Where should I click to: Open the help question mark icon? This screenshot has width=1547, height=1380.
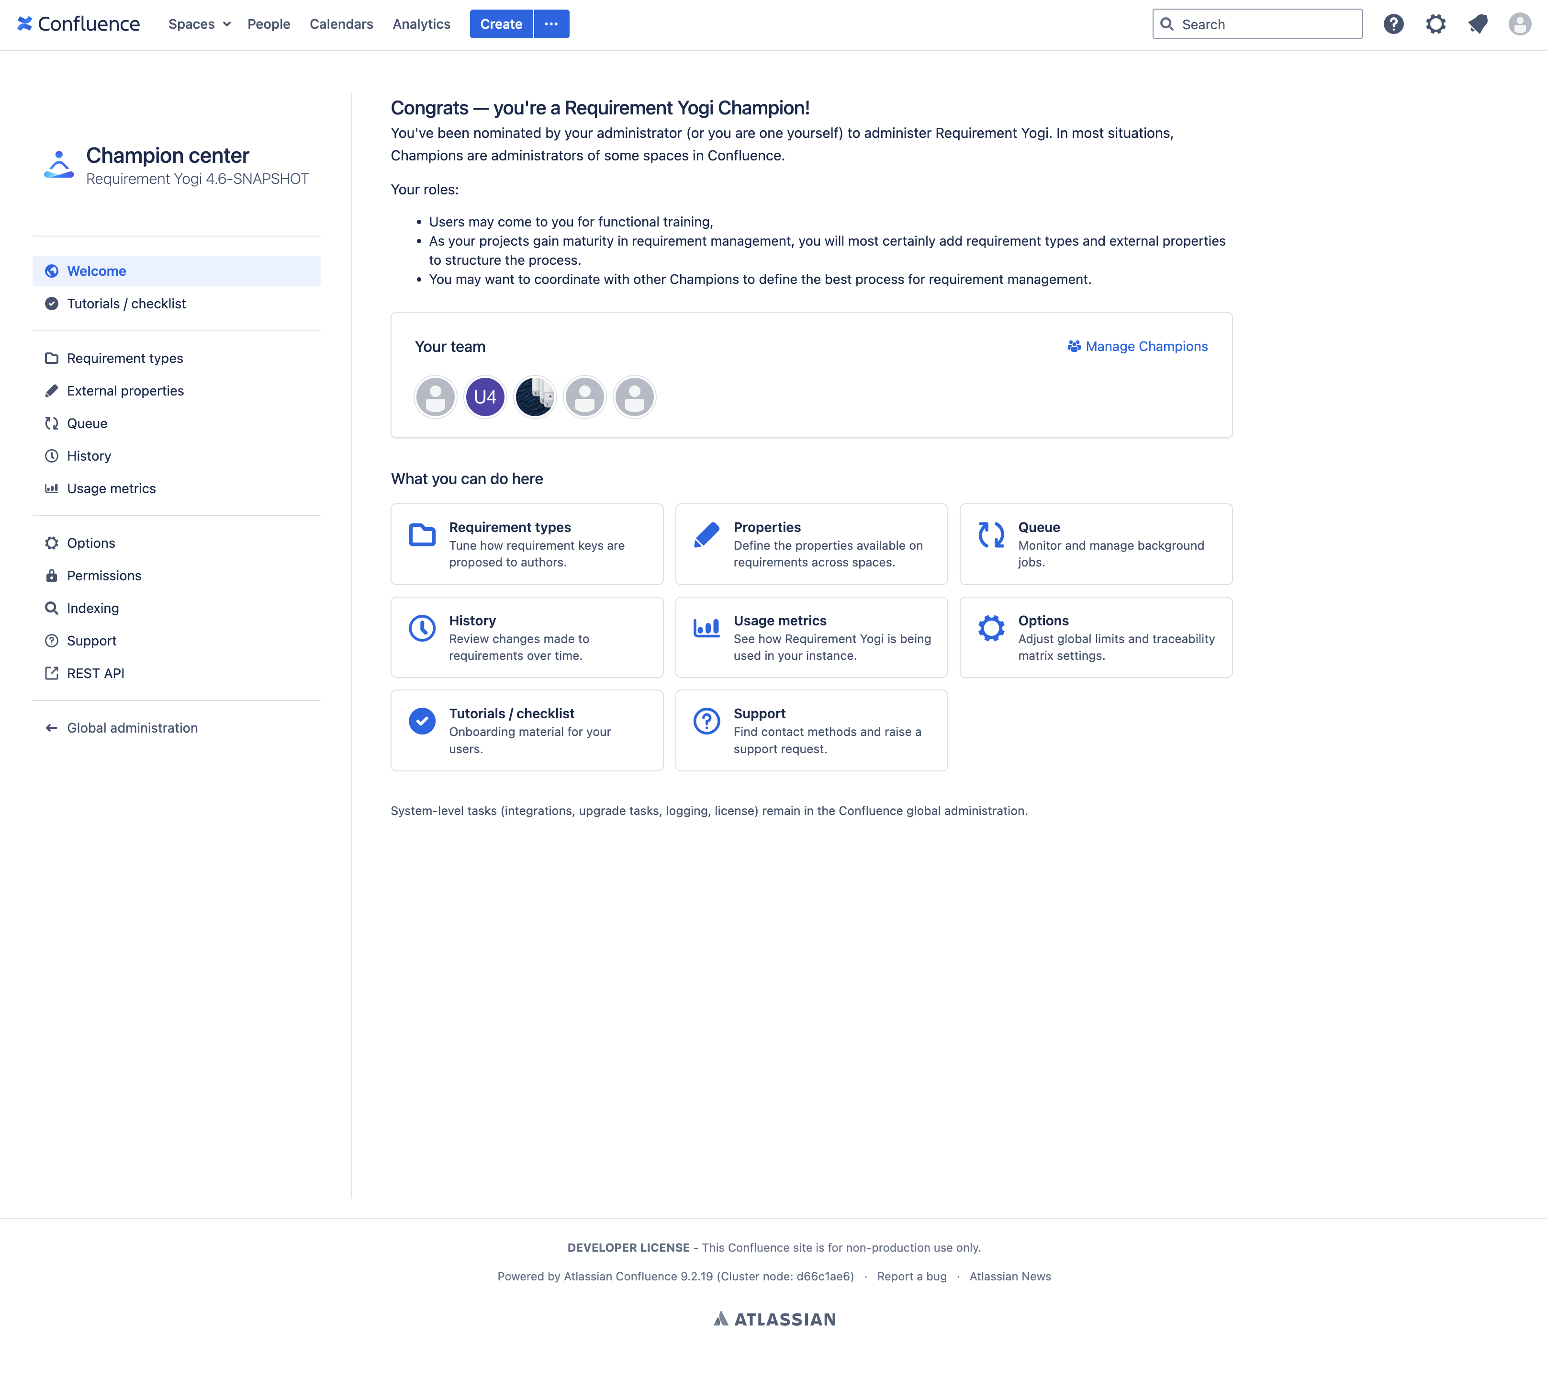pyautogui.click(x=1393, y=24)
